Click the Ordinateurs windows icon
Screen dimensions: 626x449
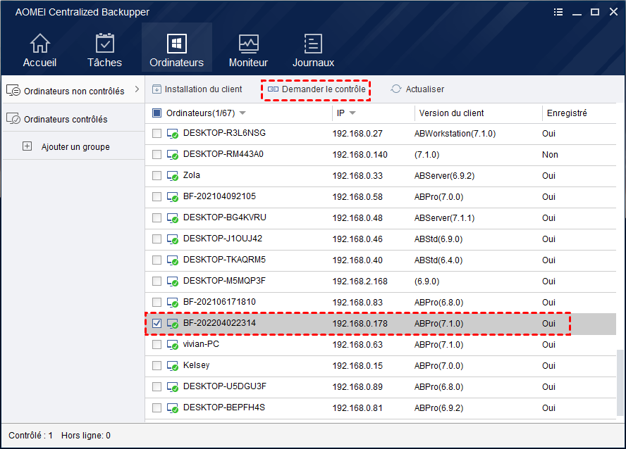click(x=176, y=44)
